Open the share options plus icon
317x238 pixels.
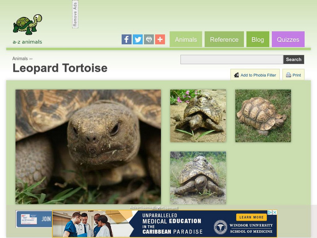159,39
